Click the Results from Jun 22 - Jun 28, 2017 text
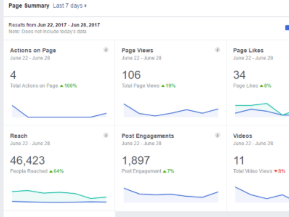 pos(54,25)
